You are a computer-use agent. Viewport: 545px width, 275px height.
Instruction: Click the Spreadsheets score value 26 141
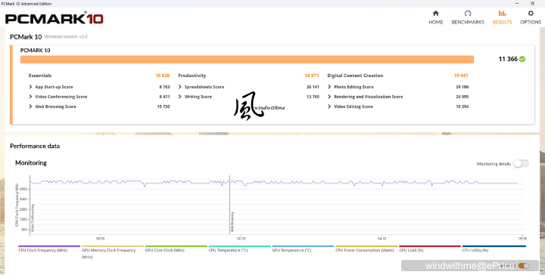(x=313, y=87)
